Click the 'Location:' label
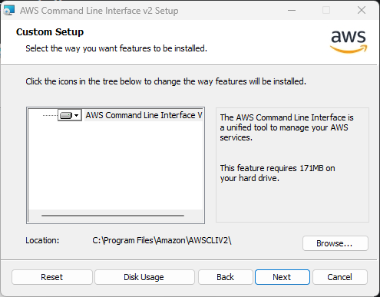 pyautogui.click(x=42, y=240)
